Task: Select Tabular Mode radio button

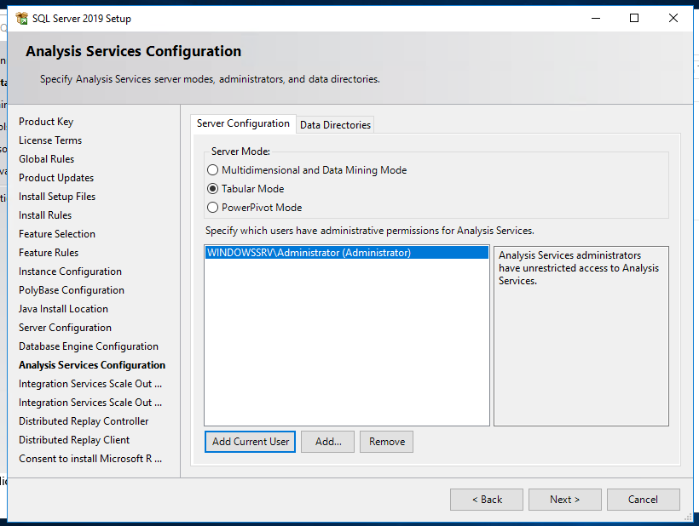Action: (x=212, y=189)
